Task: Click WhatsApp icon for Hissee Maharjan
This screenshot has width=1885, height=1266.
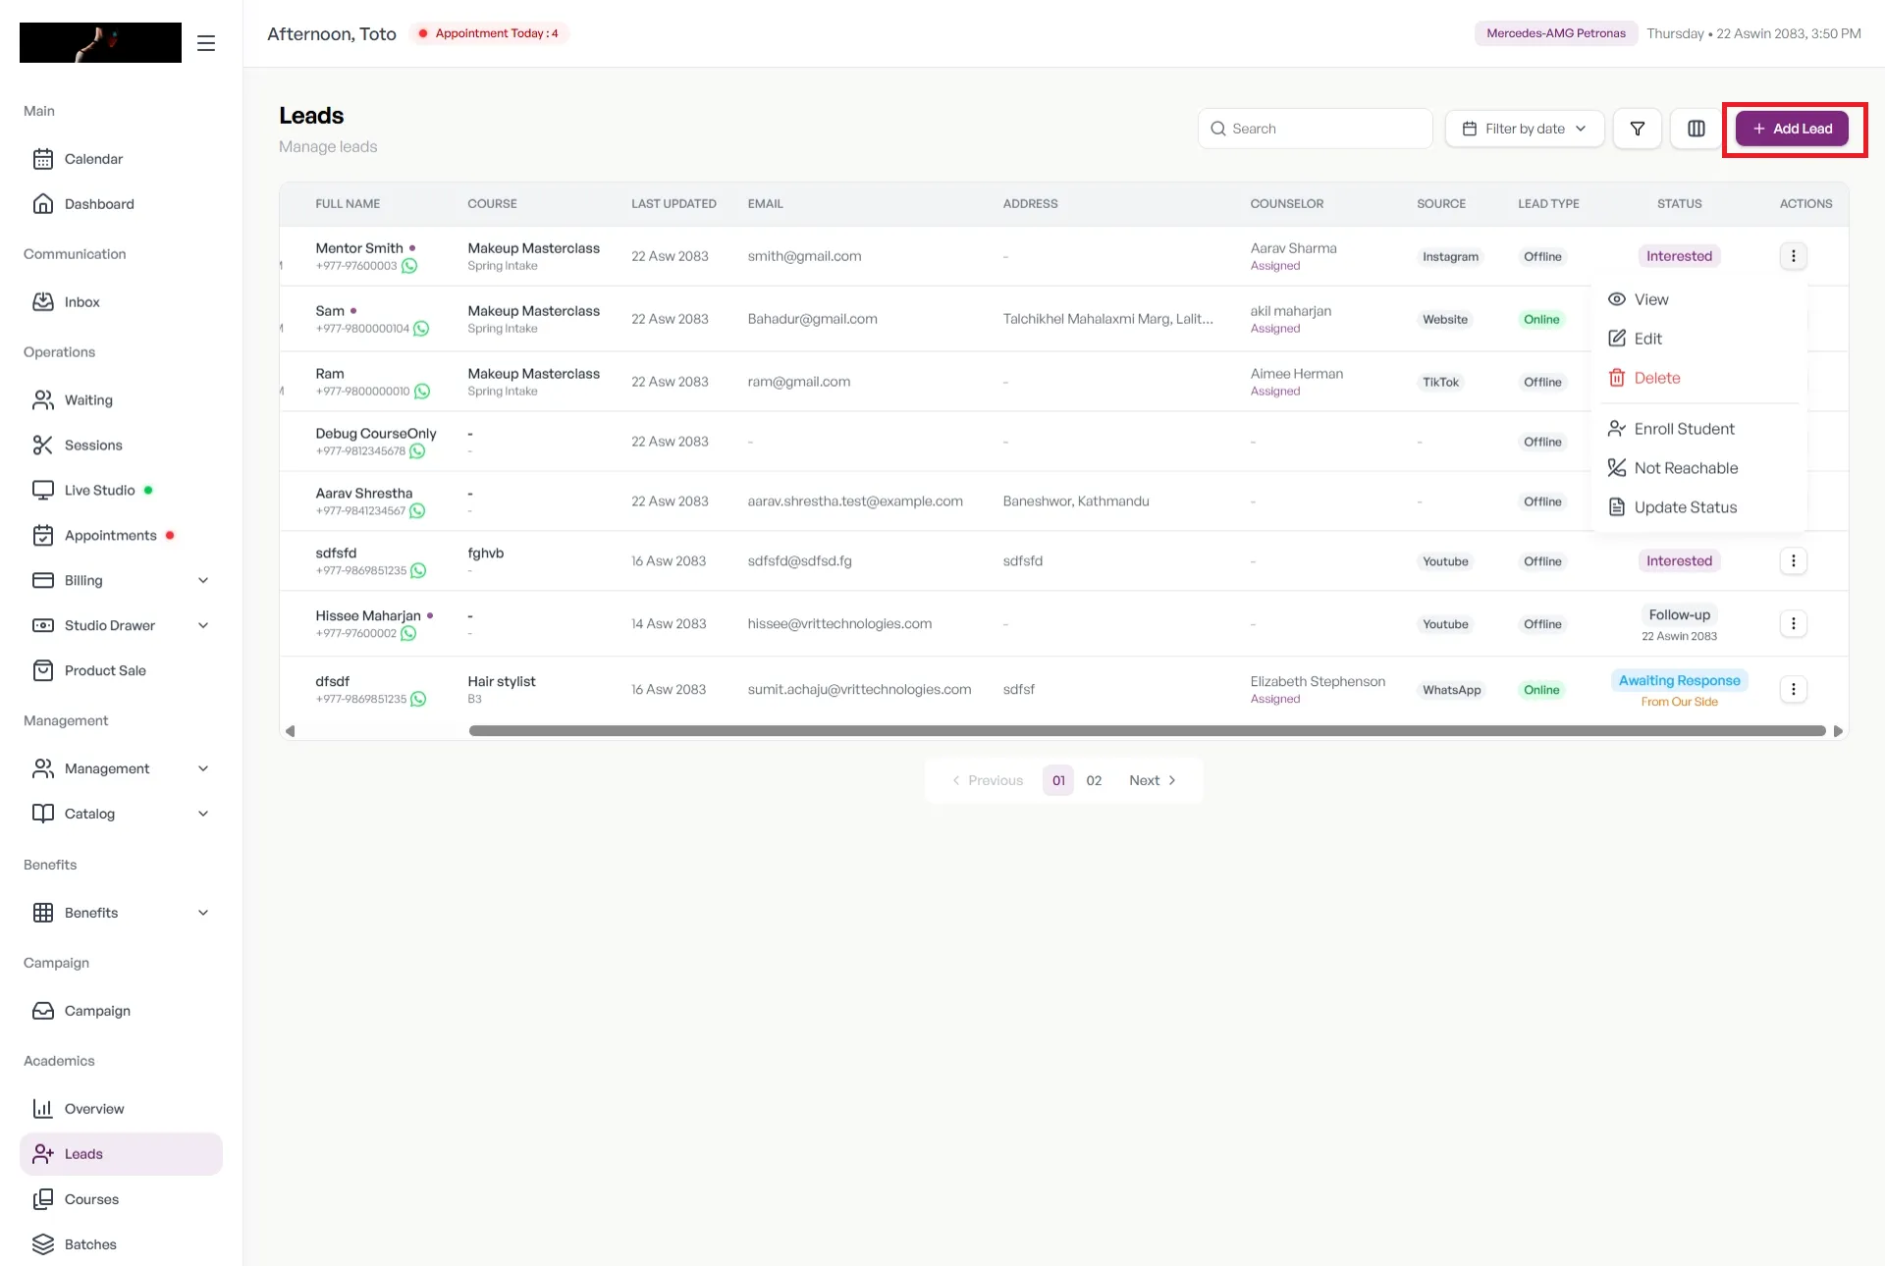Action: [408, 634]
